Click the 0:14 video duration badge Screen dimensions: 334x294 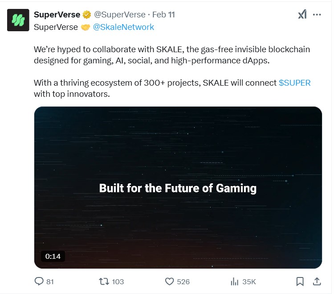[x=53, y=256]
